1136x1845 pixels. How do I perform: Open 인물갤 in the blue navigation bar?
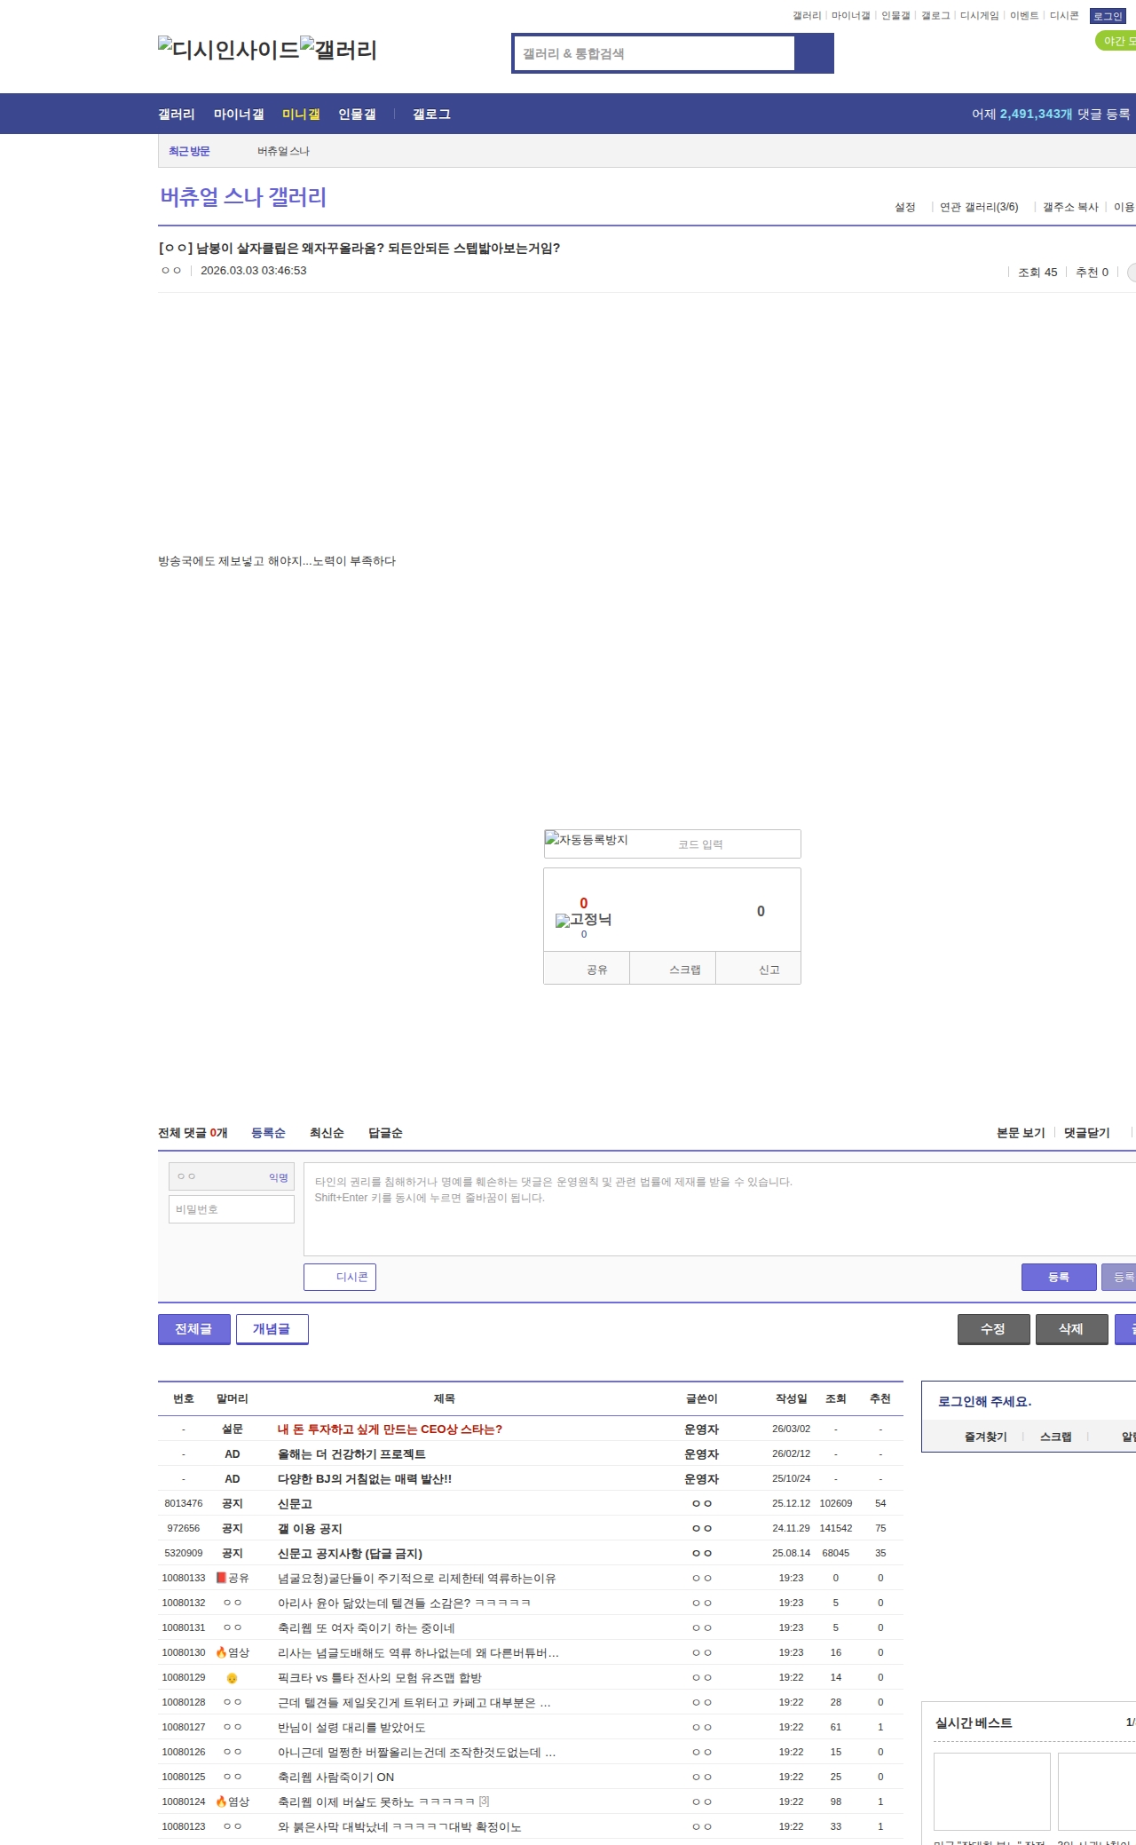[357, 114]
